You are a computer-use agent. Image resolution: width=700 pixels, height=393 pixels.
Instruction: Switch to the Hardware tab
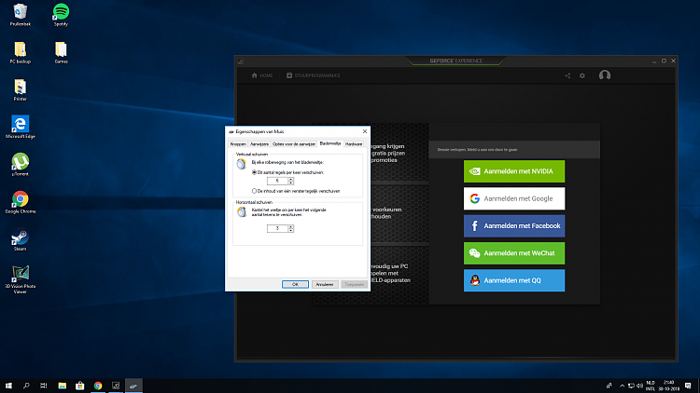point(354,144)
